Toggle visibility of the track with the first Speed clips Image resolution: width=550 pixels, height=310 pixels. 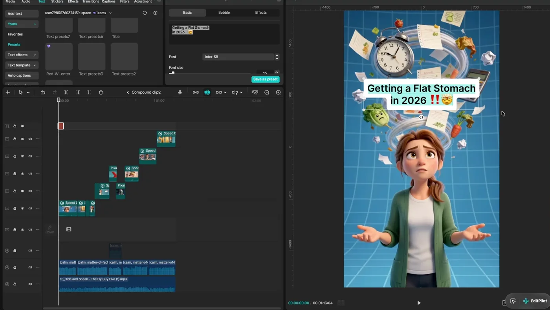pyautogui.click(x=22, y=209)
